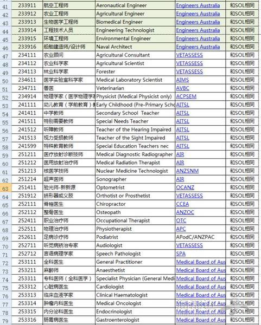This screenshot has height=325, width=261.
Task: Select 航空工程师 cell in row 41
Action: (x=69, y=5)
